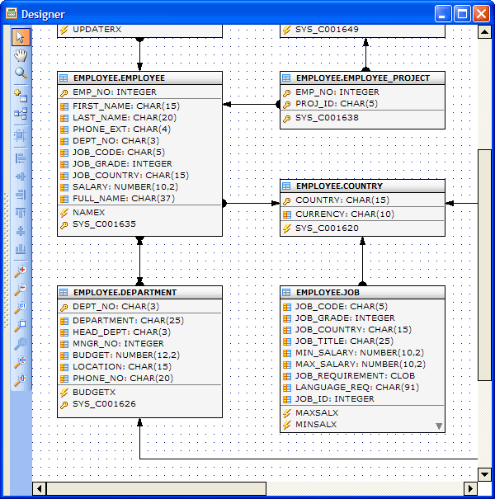Image resolution: width=495 pixels, height=499 pixels.
Task: Click the add relationship diagram icon
Action: [x=21, y=114]
